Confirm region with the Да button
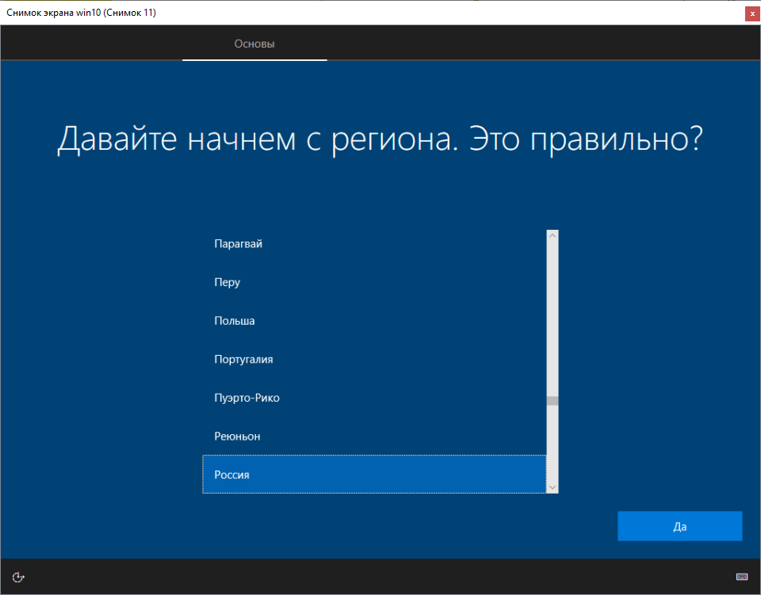Image resolution: width=761 pixels, height=595 pixels. click(x=679, y=526)
